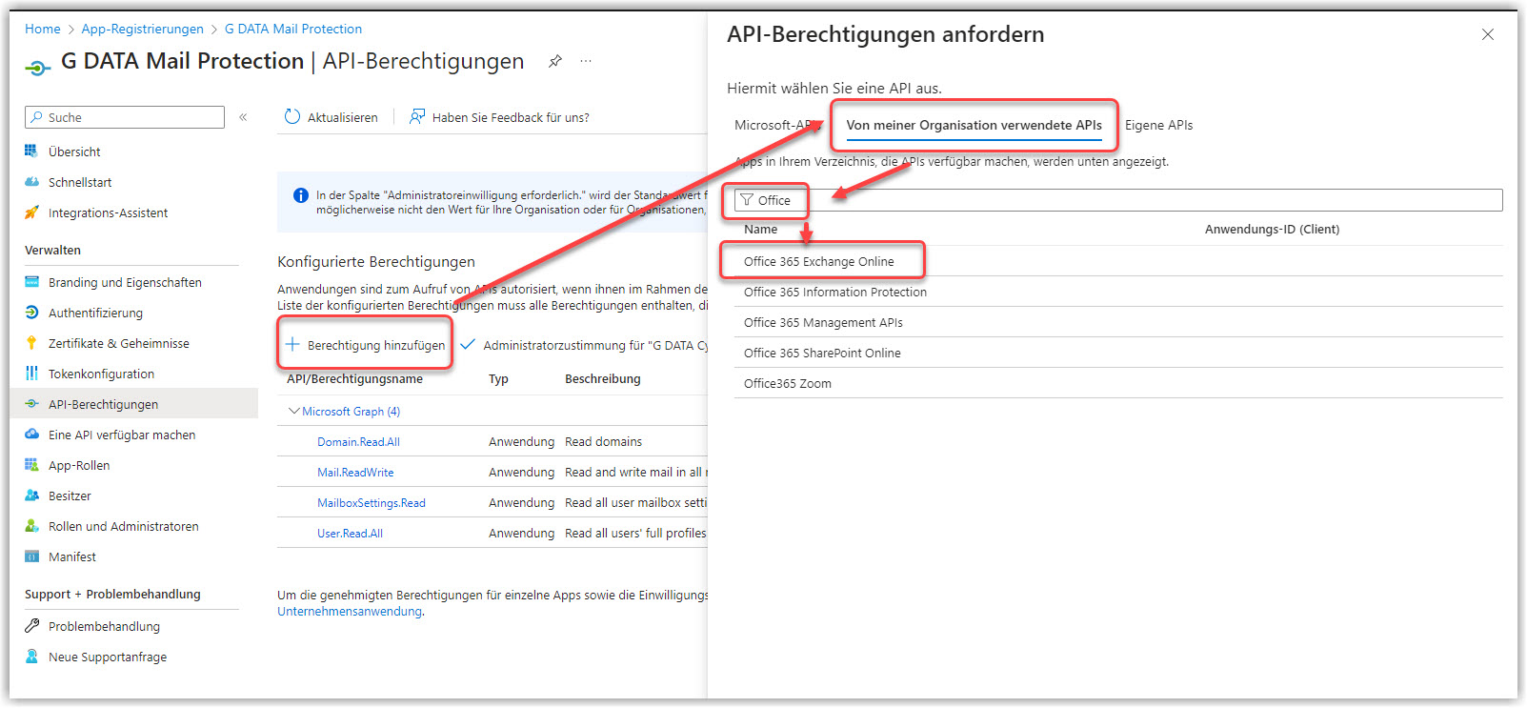Screen dimensions: 1527x708
Task: Click the Beschreibung column header
Action: 602,378
